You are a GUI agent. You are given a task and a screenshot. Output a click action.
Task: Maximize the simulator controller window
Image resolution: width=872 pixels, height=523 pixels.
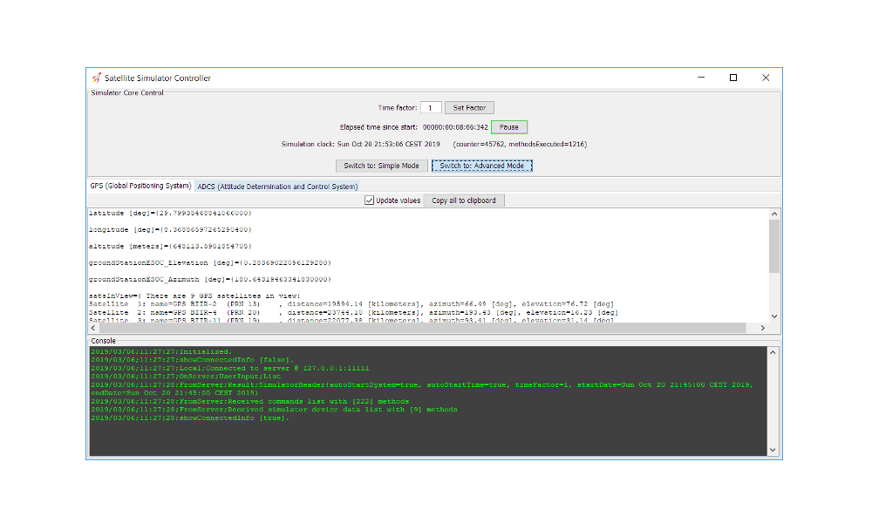coord(732,78)
